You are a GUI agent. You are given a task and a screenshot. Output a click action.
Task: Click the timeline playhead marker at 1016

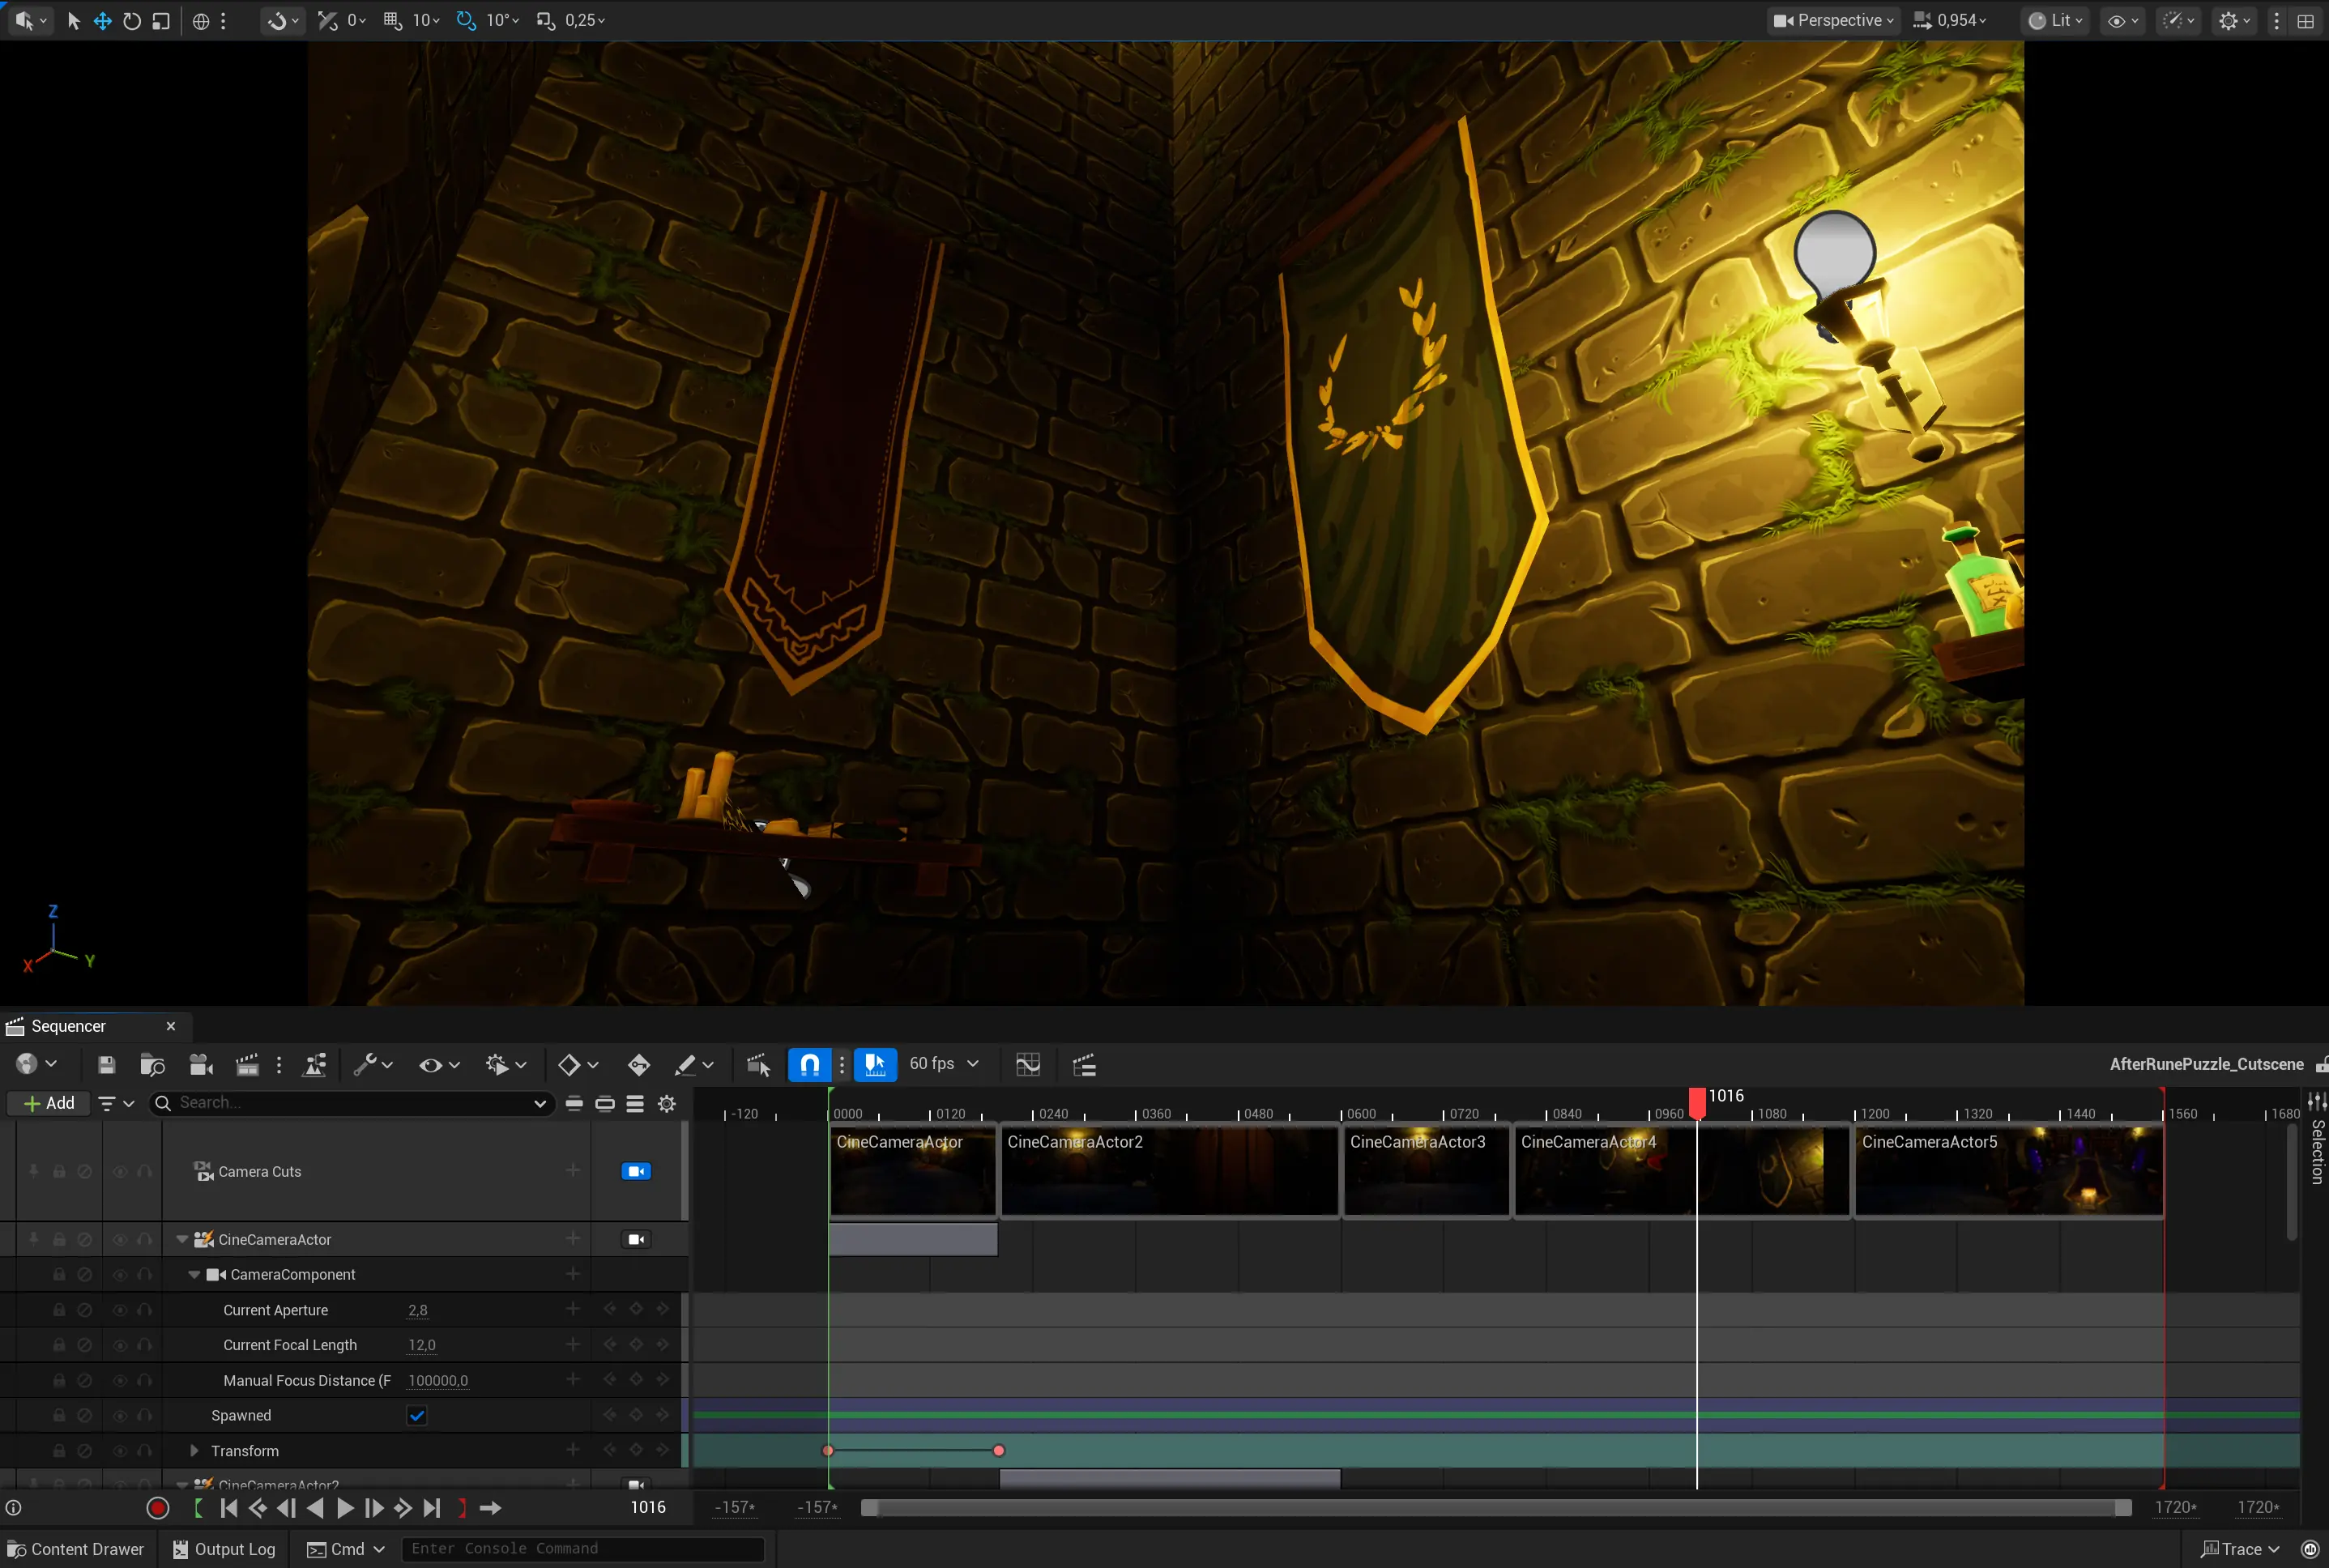pos(1697,1103)
